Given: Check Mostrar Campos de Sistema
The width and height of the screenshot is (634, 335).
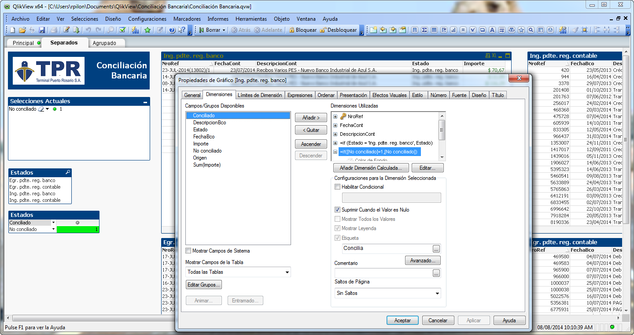Looking at the screenshot, I should 188,251.
